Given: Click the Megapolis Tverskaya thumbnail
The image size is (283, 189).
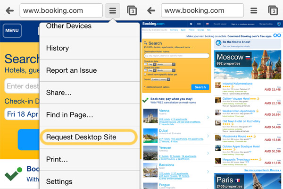Looking at the screenshot, I should (x=218, y=161).
